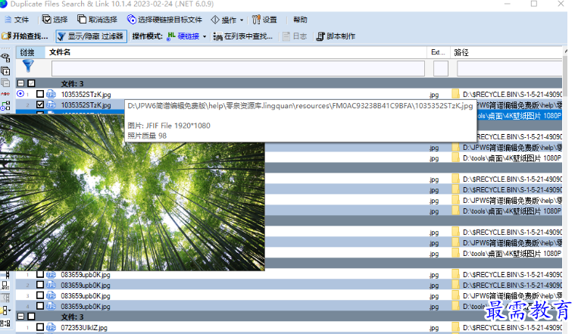
Task: Click the folder icon in row 1 083659upb0K.jpg
Action: click(x=455, y=274)
